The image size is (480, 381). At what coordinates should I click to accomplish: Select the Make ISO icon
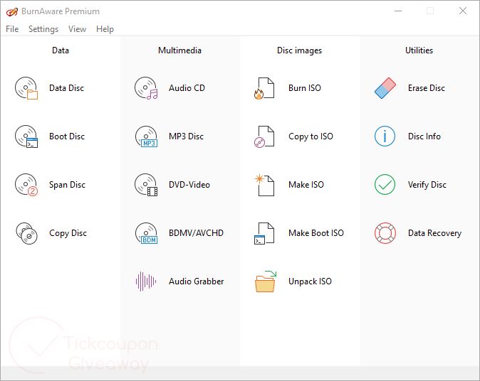(264, 185)
